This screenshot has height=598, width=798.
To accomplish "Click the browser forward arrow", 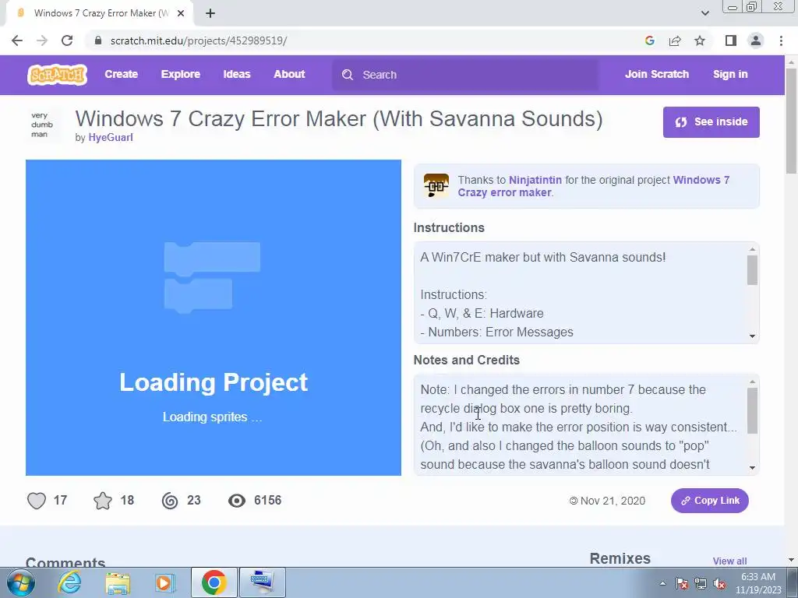I will [42, 40].
